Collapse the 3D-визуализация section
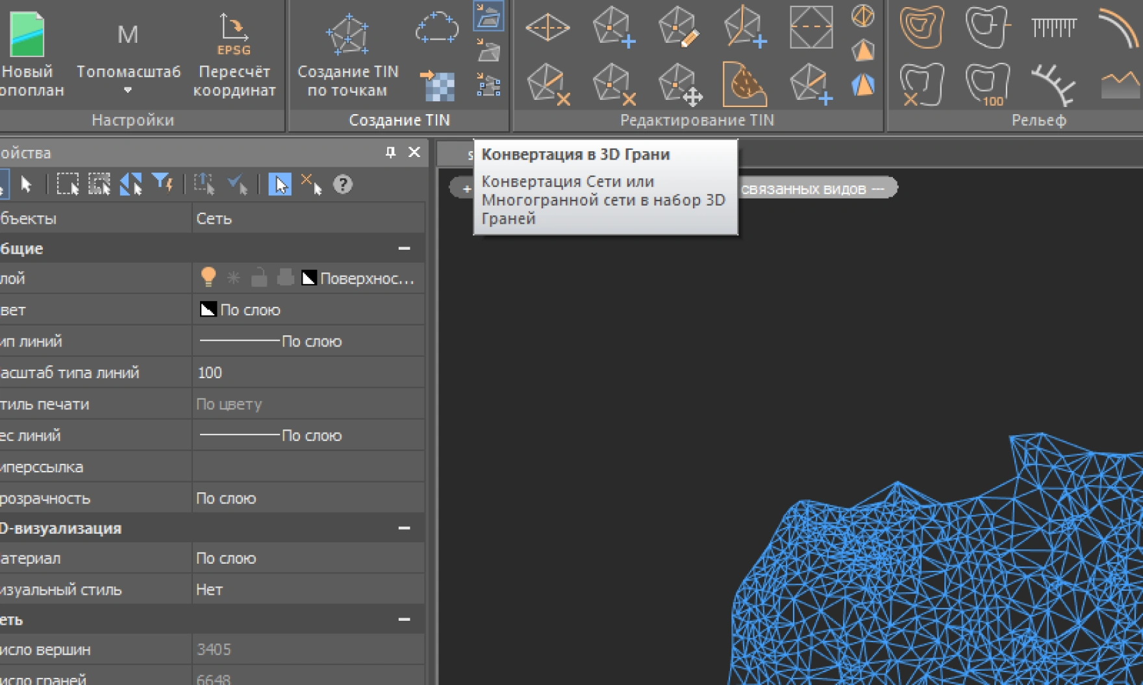1143x685 pixels. click(404, 528)
